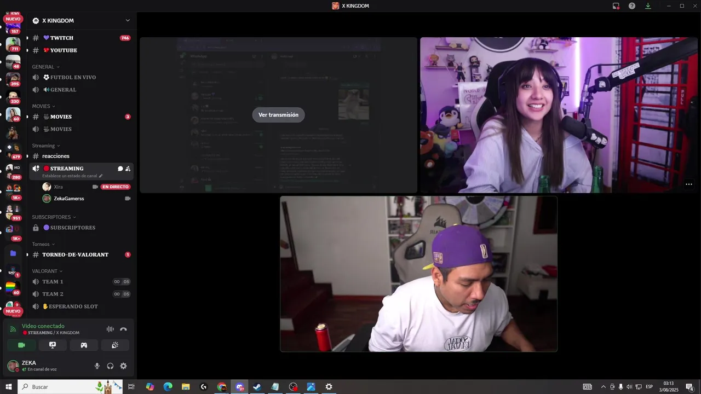Open server with 951 badge

pyautogui.click(x=13, y=212)
